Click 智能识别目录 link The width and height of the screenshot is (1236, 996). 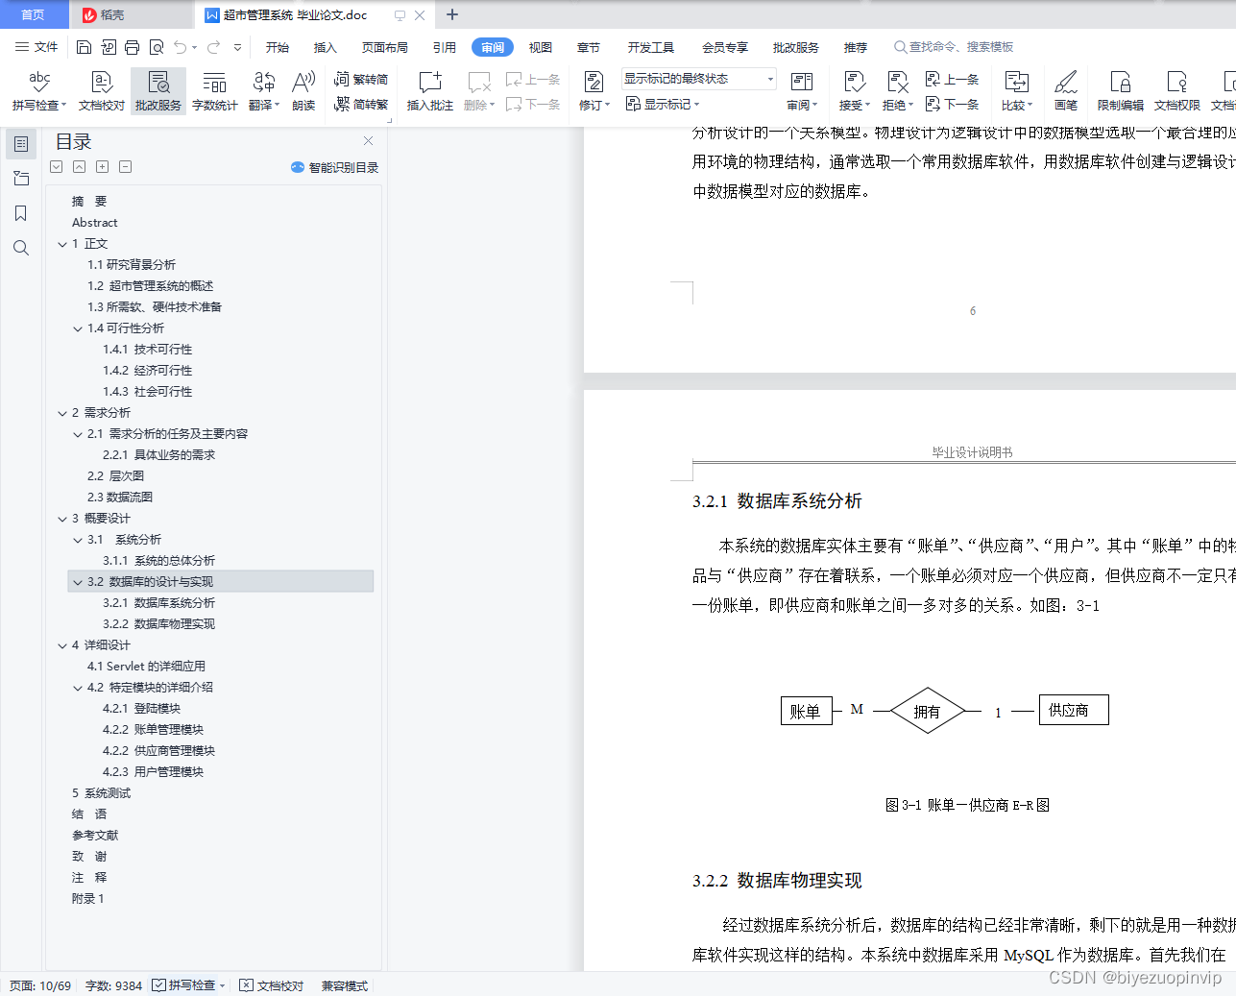(x=335, y=167)
